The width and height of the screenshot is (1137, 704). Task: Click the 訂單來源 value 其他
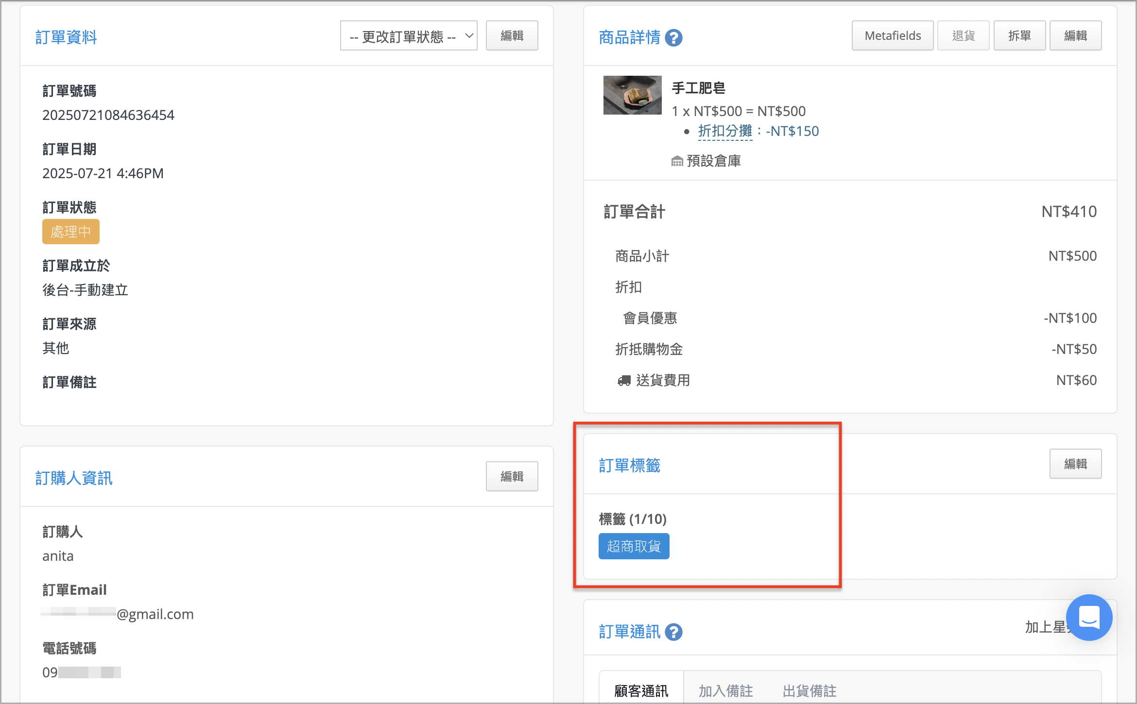(56, 349)
